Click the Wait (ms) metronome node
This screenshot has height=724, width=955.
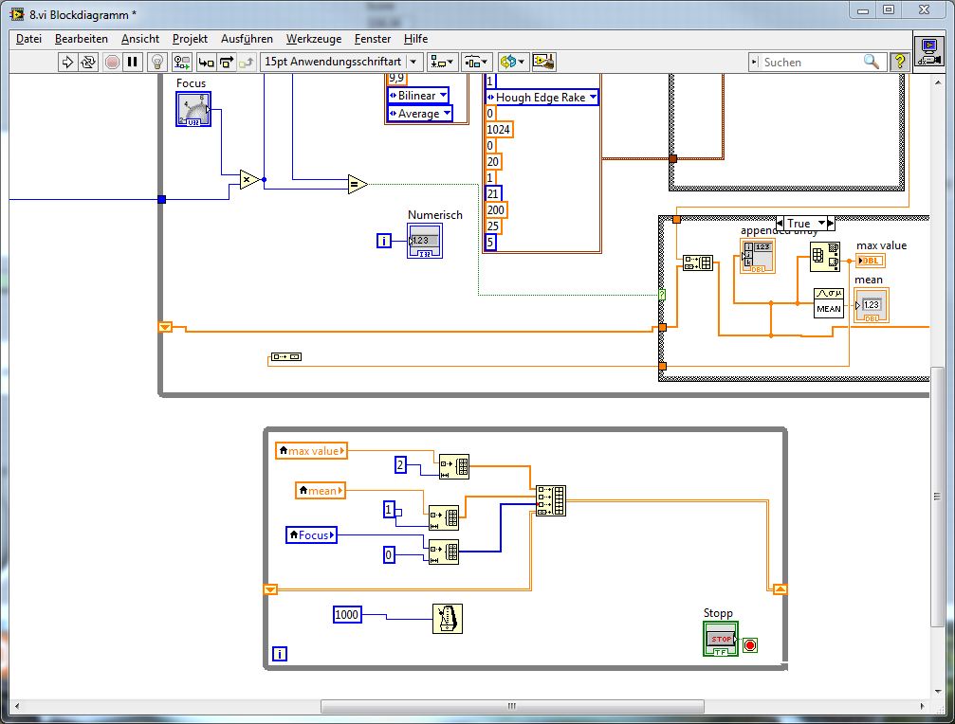[447, 617]
